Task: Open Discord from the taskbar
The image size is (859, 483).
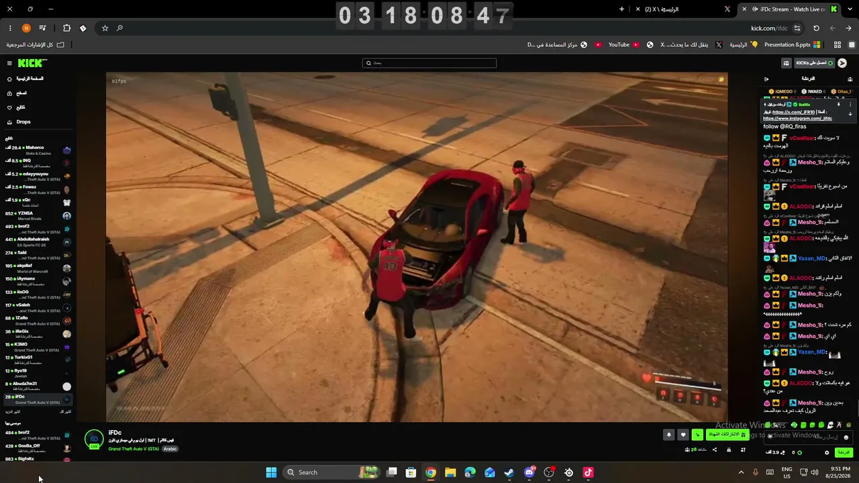Action: pos(529,472)
